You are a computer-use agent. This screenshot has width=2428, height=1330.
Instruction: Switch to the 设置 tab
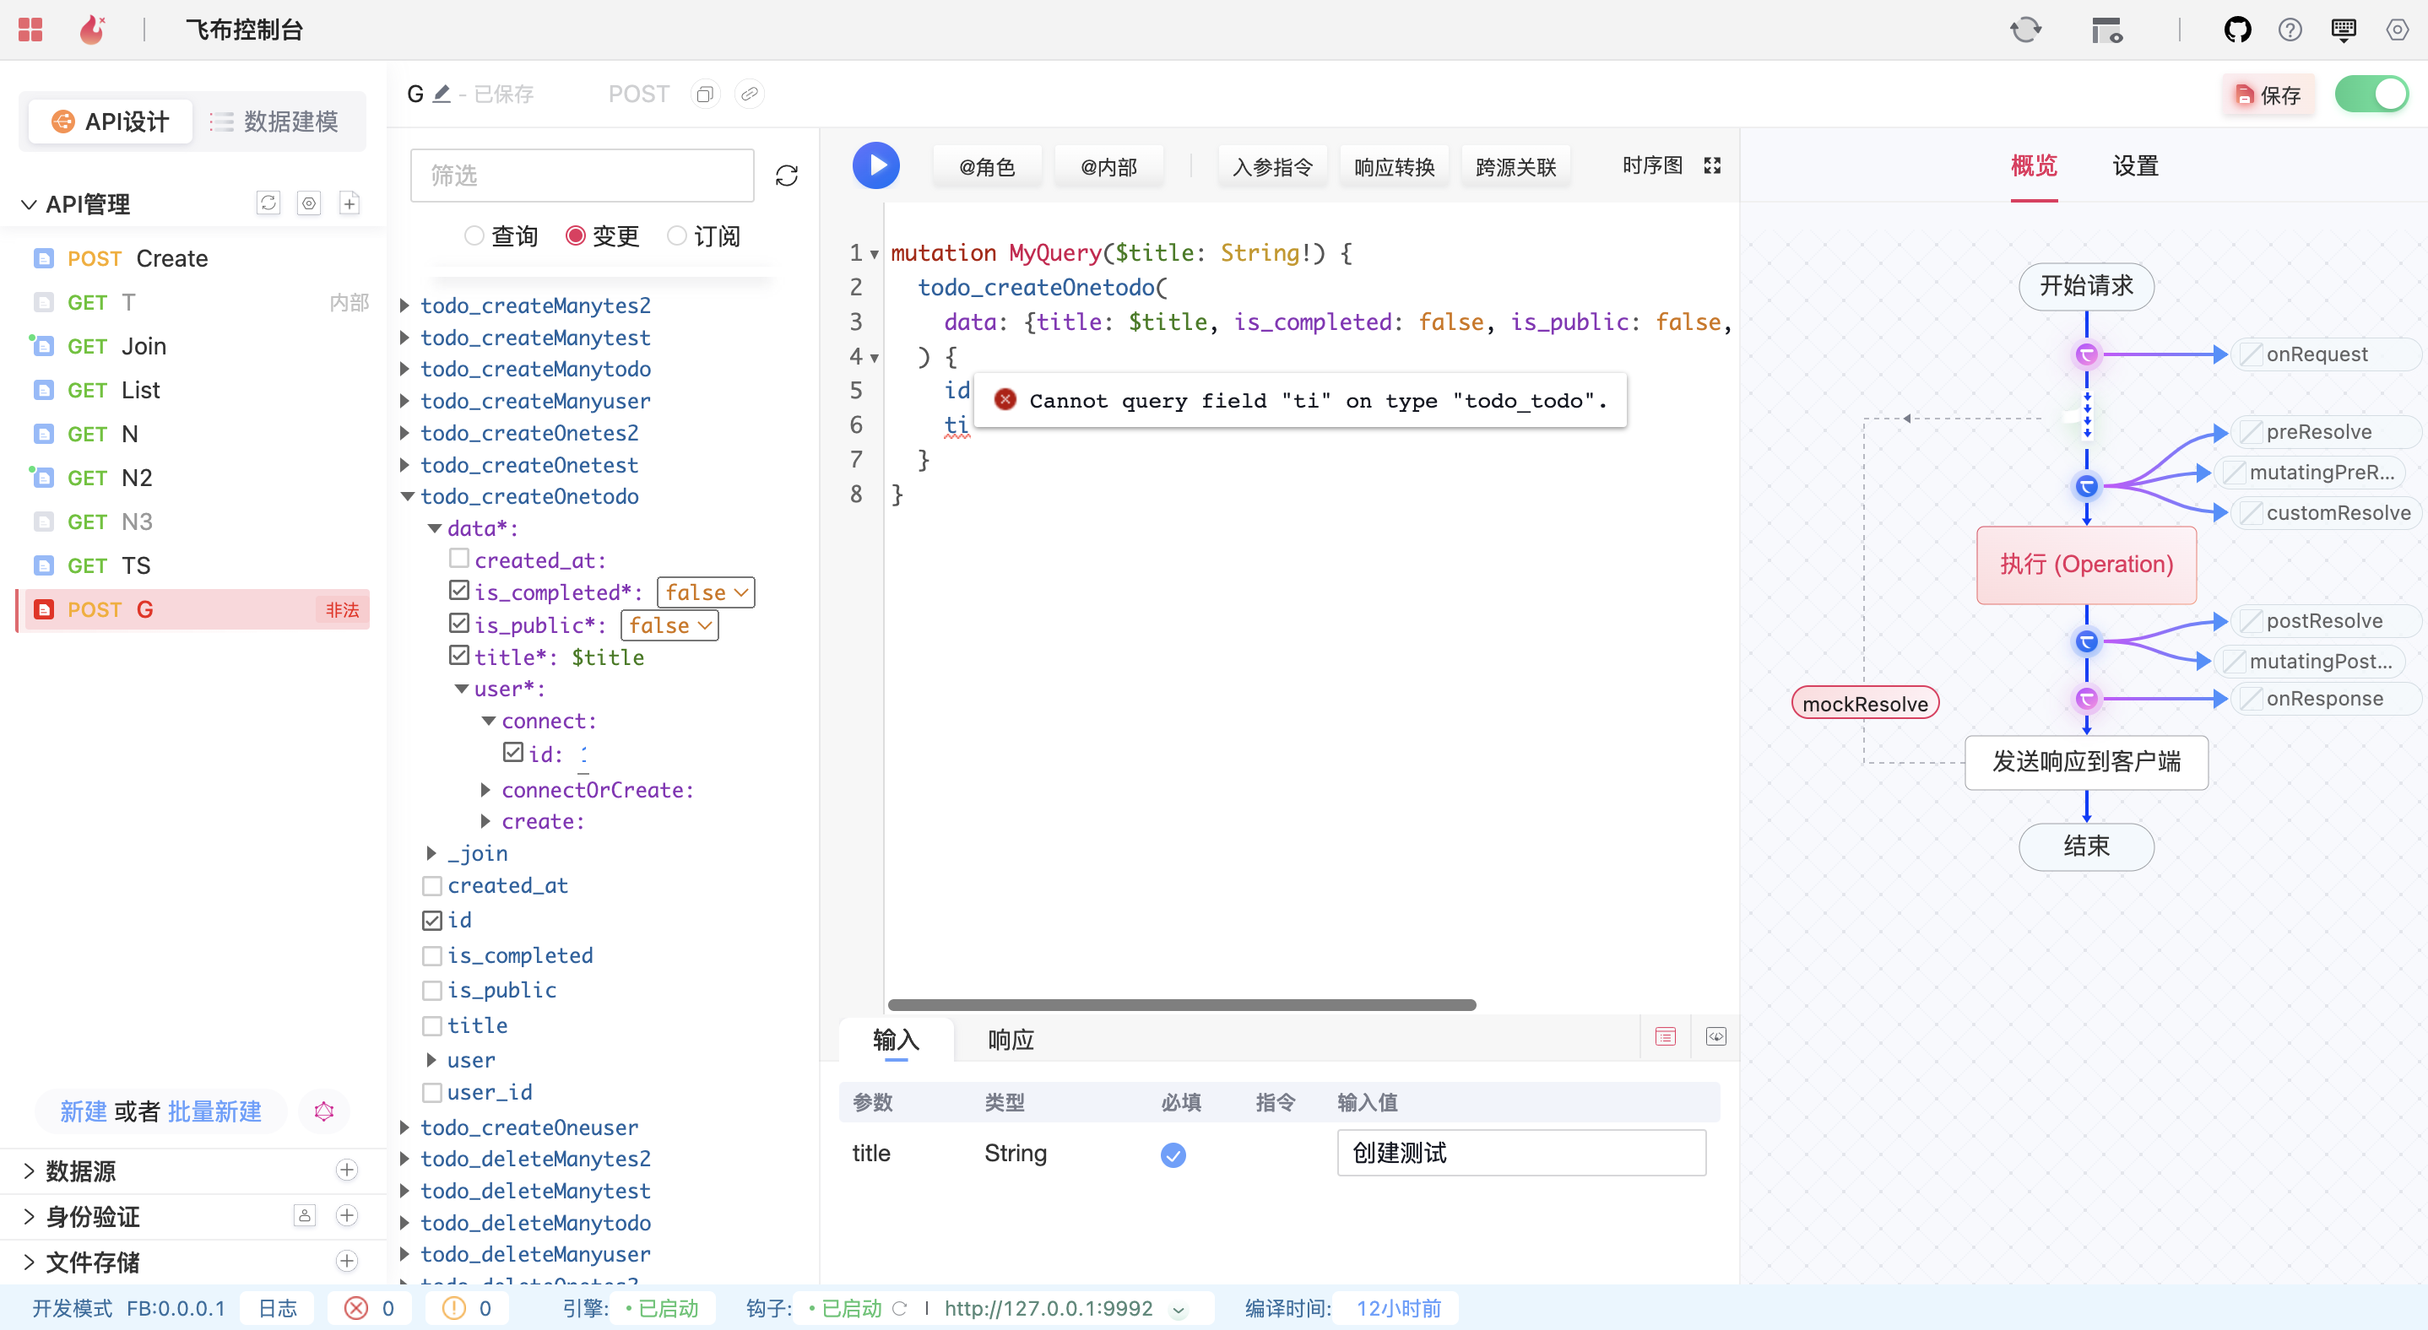pos(2134,167)
